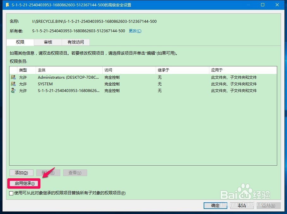Open the 更改(C) owner change link
Viewport: 287px width, 214px height.
coord(135,31)
